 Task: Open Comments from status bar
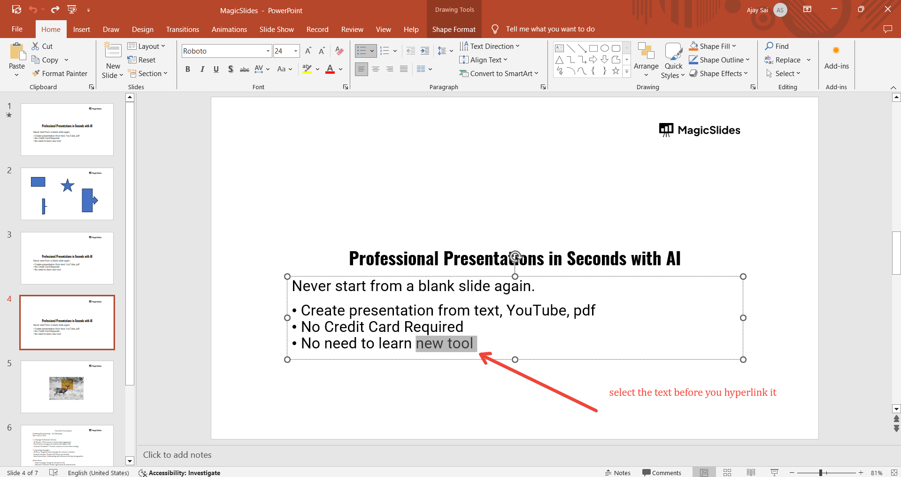click(662, 472)
